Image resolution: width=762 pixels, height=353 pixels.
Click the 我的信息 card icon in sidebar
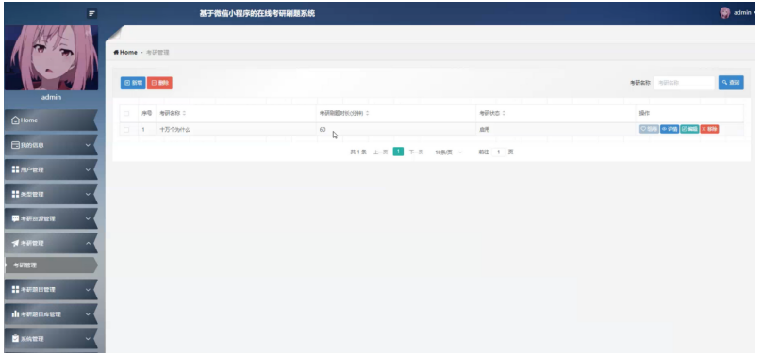click(15, 145)
